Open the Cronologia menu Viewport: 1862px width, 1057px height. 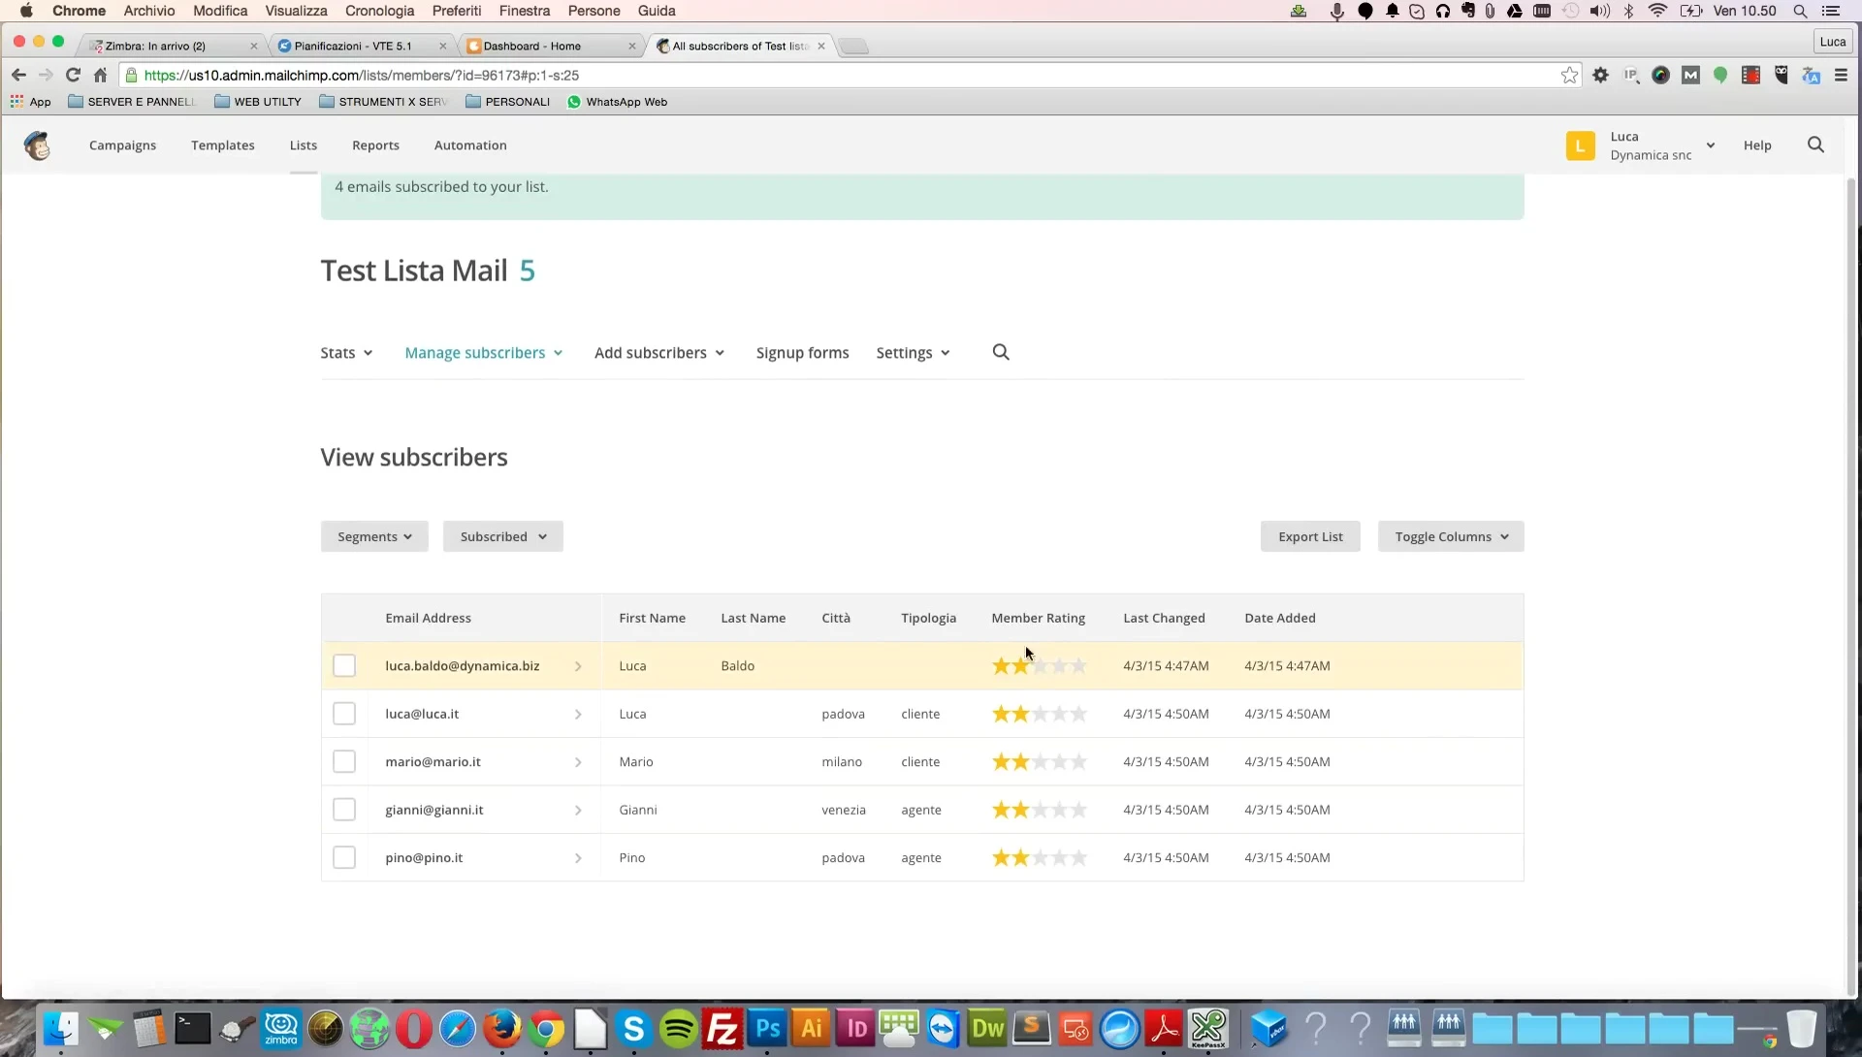[378, 11]
